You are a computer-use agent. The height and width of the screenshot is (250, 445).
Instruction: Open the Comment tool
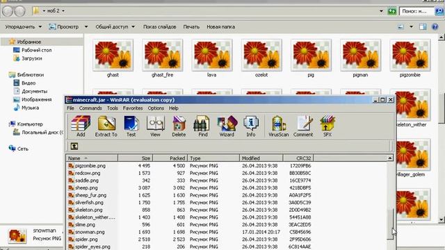click(303, 126)
